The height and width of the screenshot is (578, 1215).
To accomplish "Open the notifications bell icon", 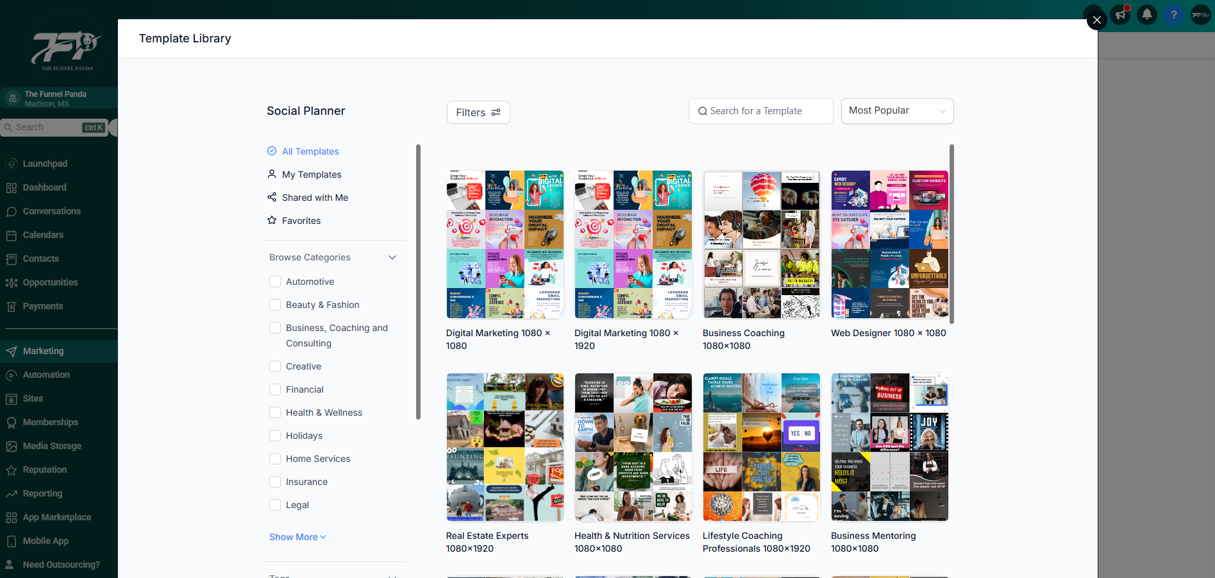I will click(x=1147, y=14).
